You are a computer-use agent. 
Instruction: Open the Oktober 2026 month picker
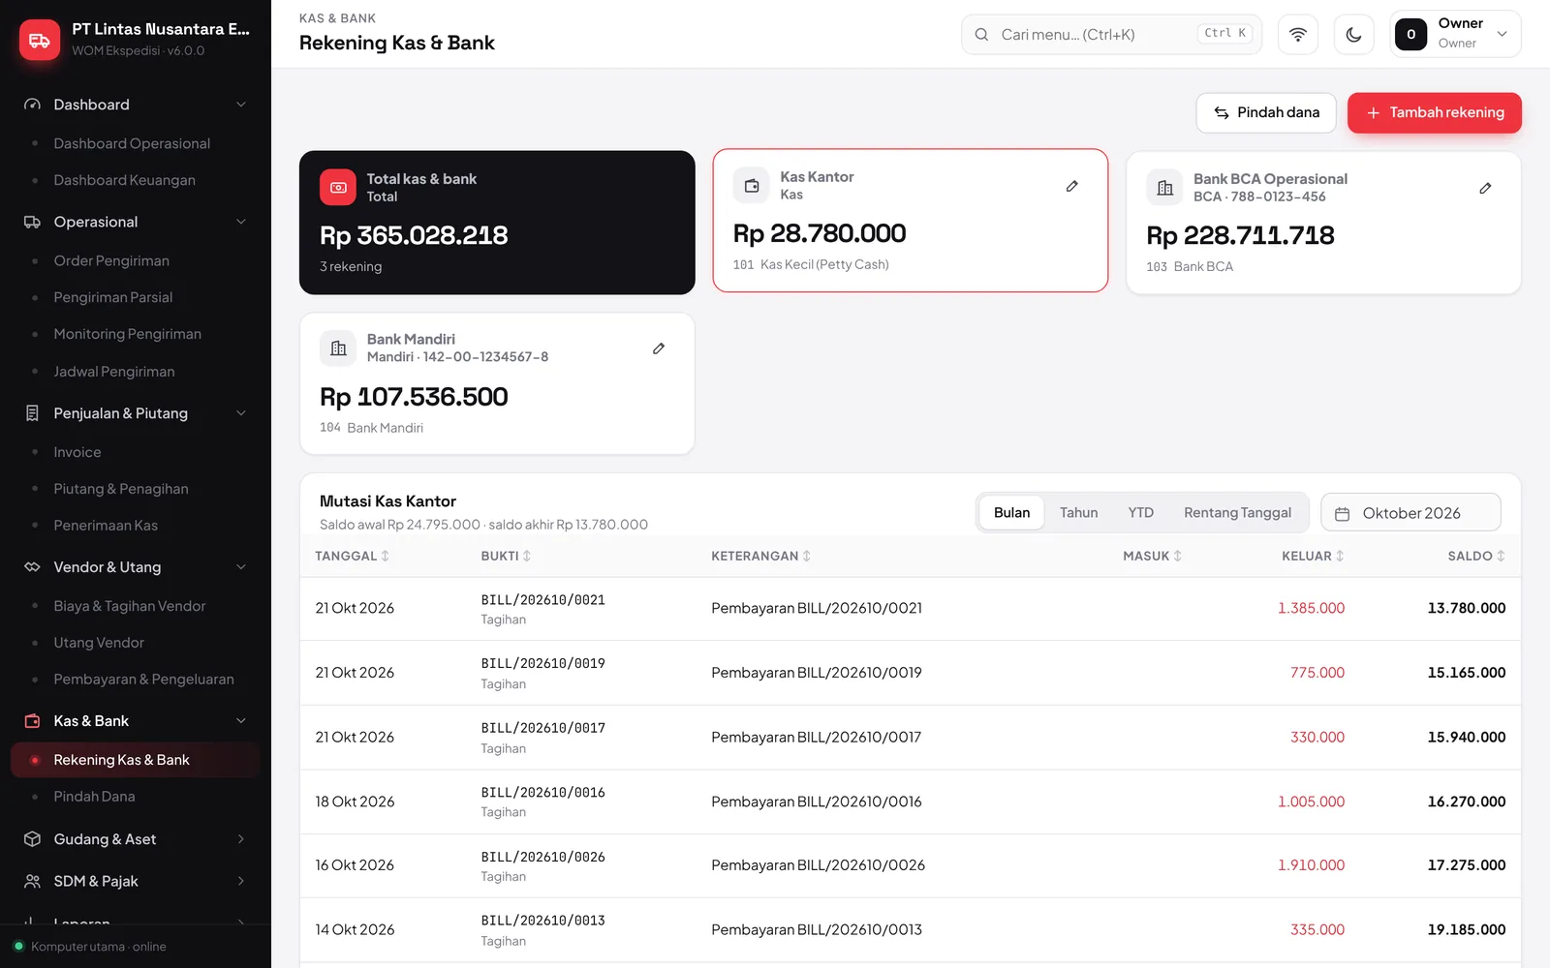(1410, 513)
